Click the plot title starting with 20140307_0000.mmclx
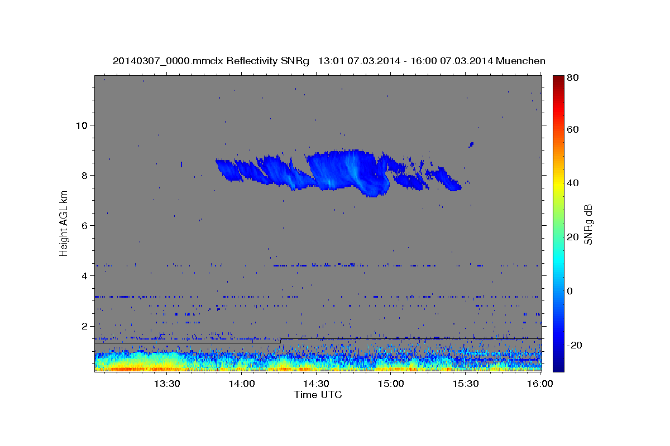Image resolution: width=670 pixels, height=446 pixels. point(329,61)
